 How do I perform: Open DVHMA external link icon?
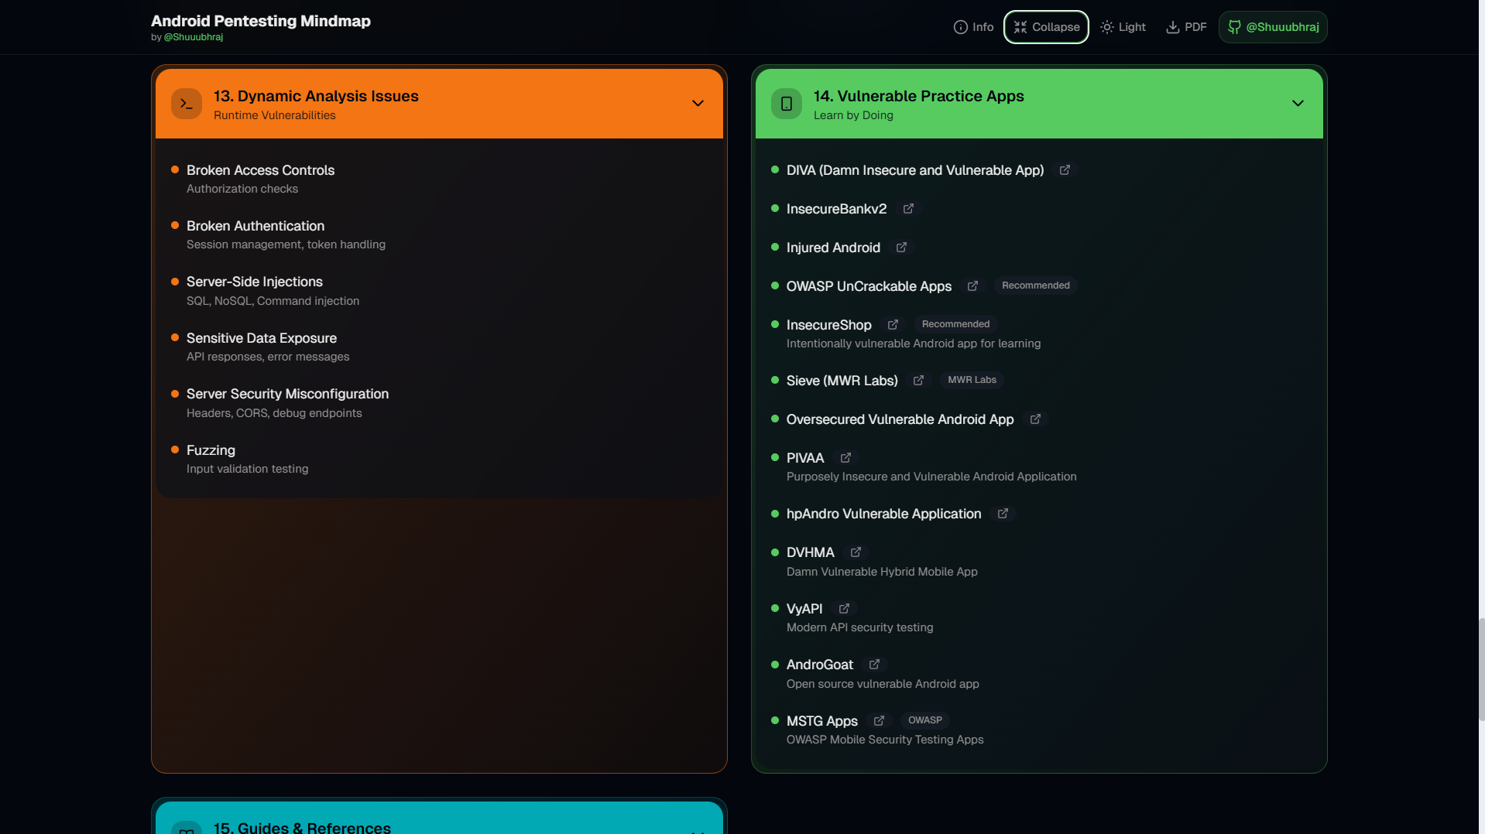tap(856, 552)
